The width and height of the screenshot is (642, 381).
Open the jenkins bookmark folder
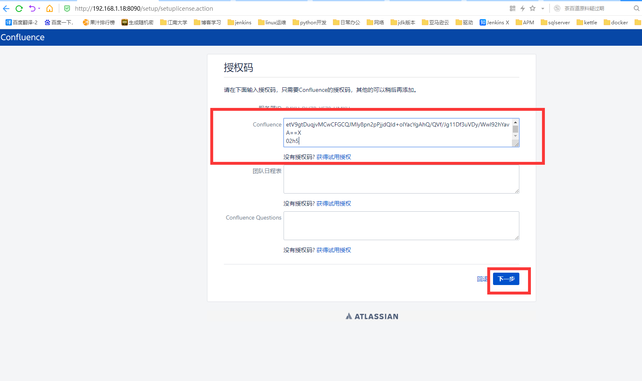click(x=240, y=22)
